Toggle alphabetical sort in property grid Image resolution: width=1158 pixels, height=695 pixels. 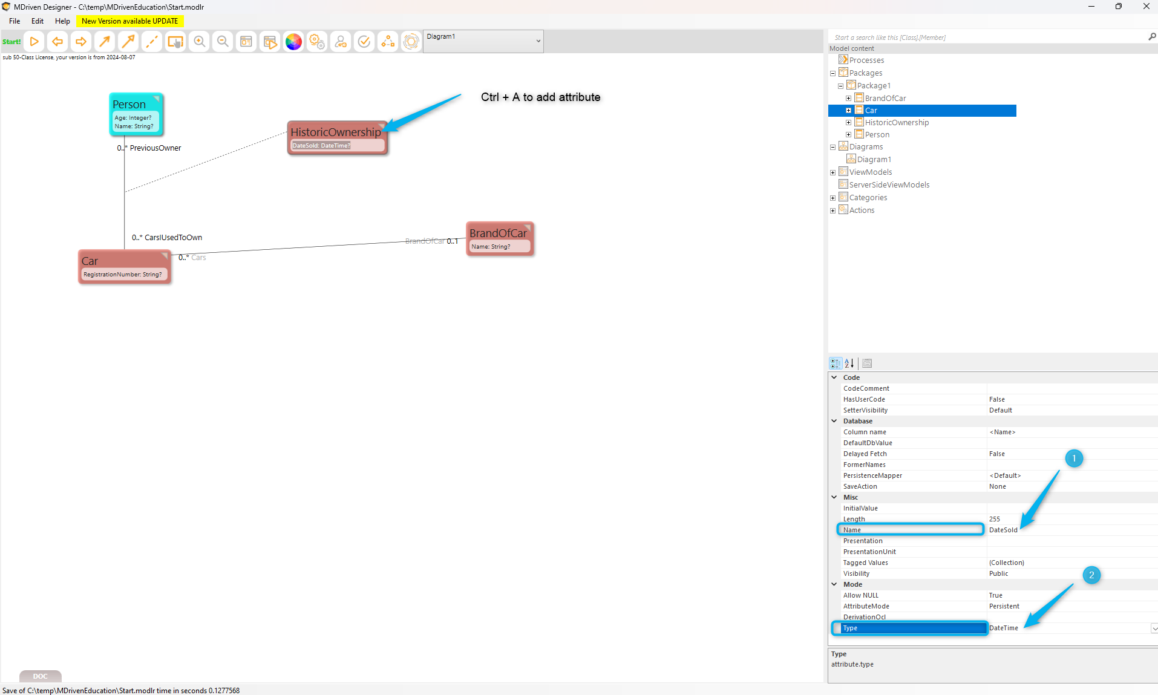click(849, 364)
